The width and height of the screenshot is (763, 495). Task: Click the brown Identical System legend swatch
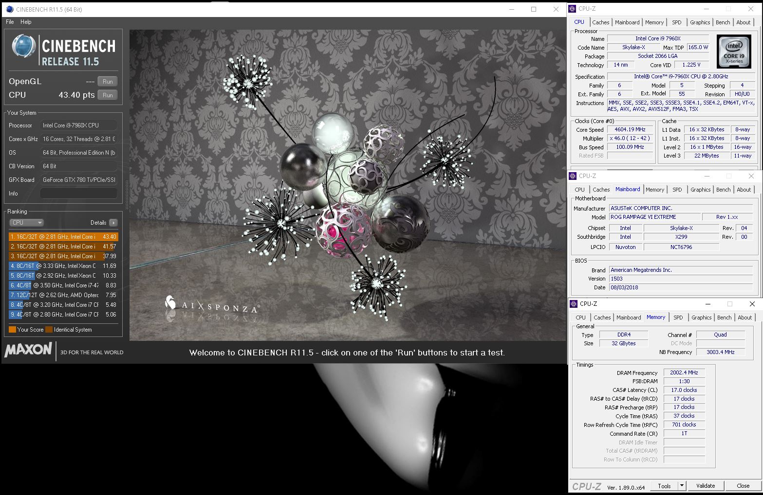point(49,330)
